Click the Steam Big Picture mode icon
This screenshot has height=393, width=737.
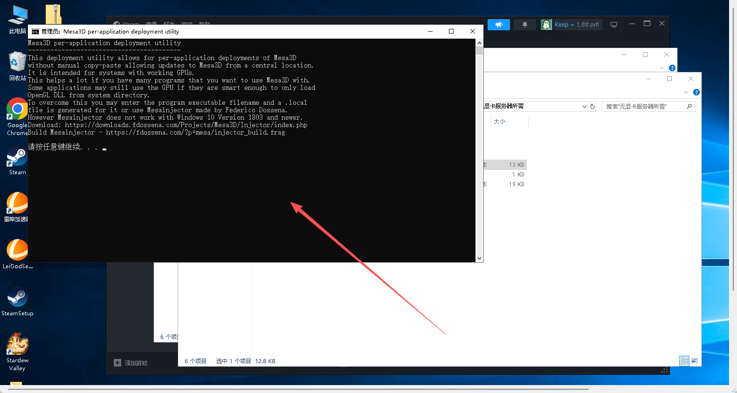(x=614, y=25)
